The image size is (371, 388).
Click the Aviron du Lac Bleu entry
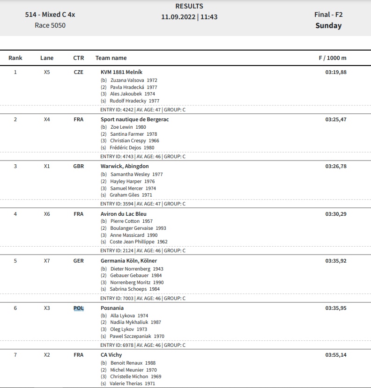click(x=123, y=214)
